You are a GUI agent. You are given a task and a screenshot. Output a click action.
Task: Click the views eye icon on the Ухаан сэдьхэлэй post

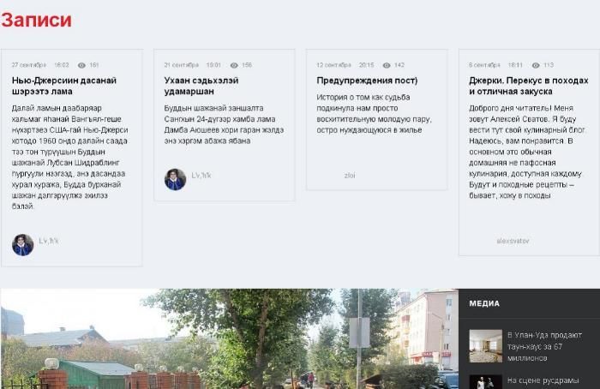(234, 65)
